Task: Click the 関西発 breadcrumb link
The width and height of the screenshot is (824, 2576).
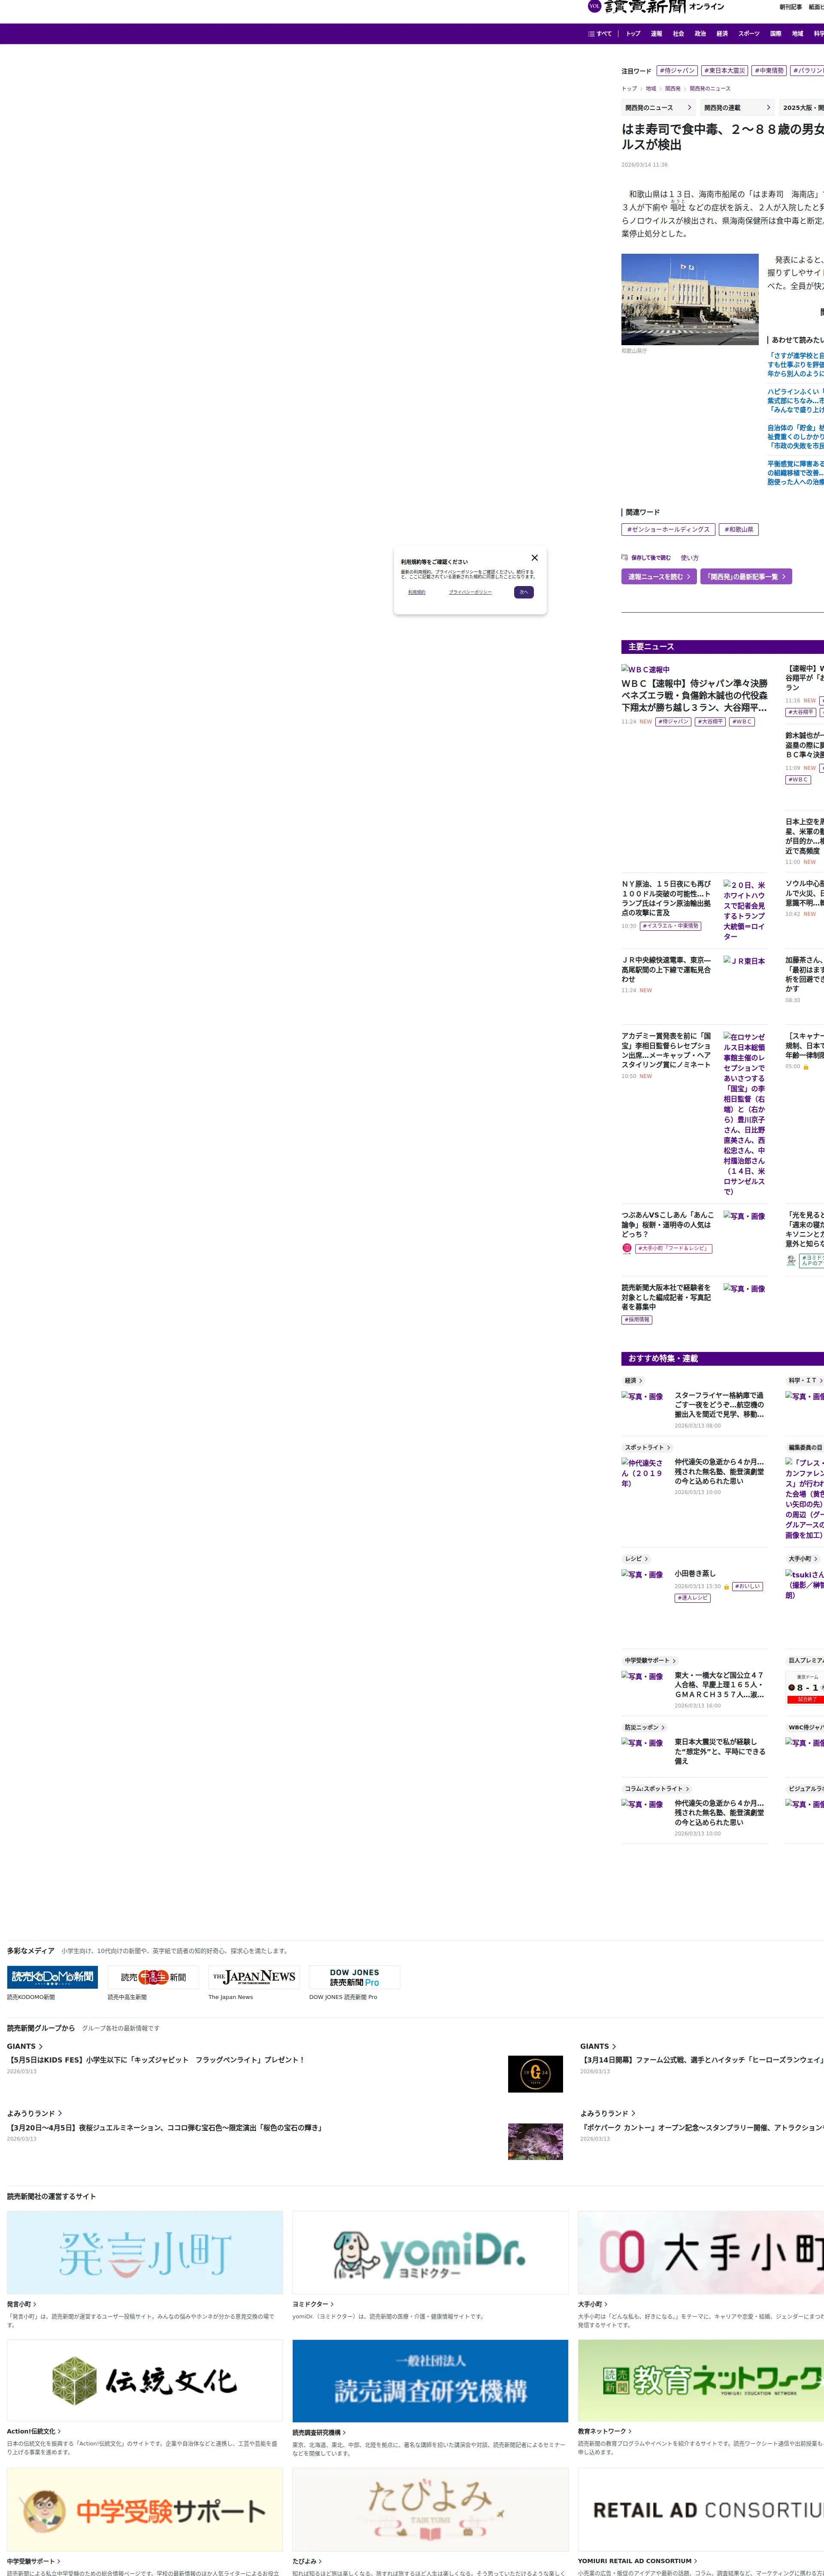Action: click(x=672, y=89)
